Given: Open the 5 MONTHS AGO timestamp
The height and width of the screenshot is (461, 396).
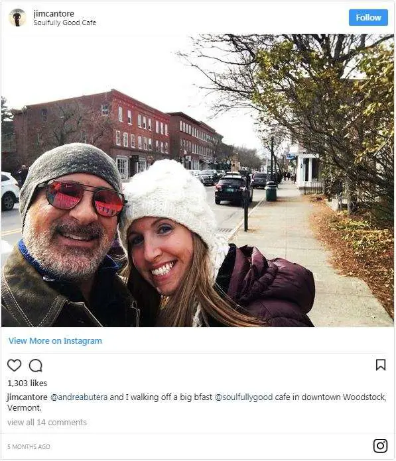Looking at the screenshot, I should (x=29, y=447).
